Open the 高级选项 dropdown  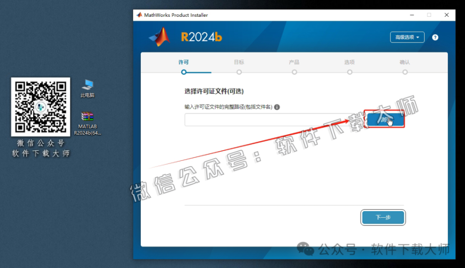tap(407, 37)
